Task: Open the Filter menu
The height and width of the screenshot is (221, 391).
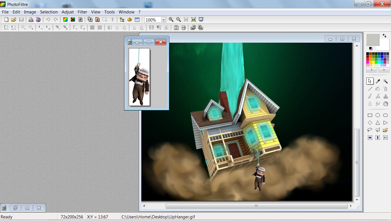Action: (83, 12)
